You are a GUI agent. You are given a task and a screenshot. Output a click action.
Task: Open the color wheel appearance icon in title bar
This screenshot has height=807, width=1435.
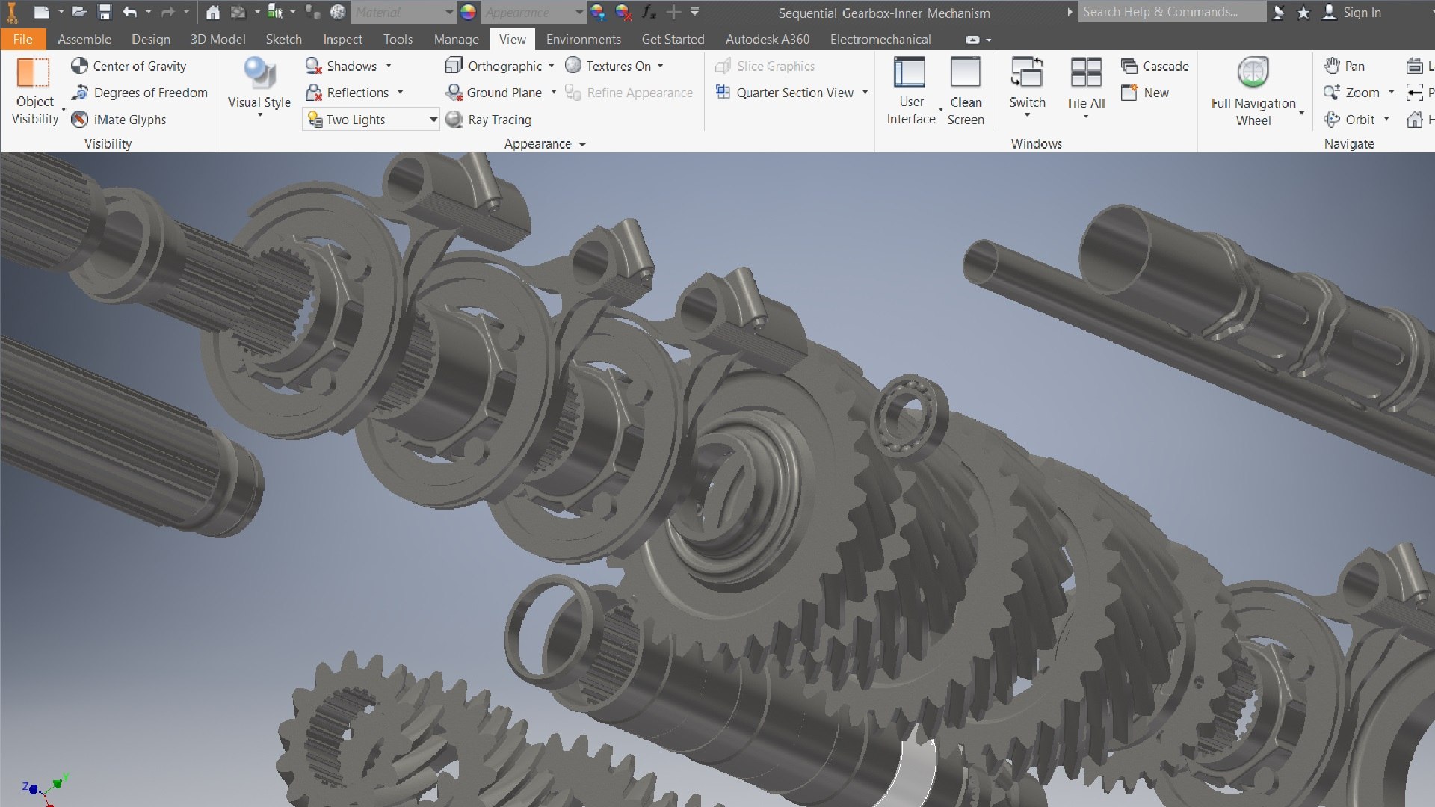(468, 12)
